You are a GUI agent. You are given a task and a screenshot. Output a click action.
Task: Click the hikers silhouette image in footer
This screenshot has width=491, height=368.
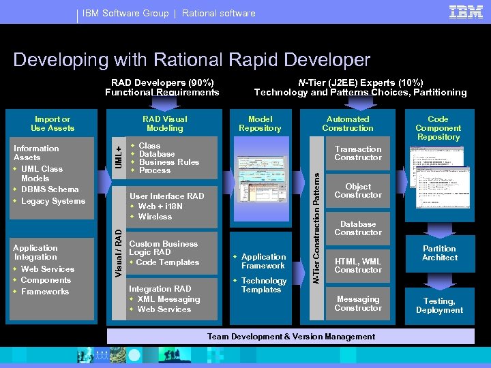(175, 355)
